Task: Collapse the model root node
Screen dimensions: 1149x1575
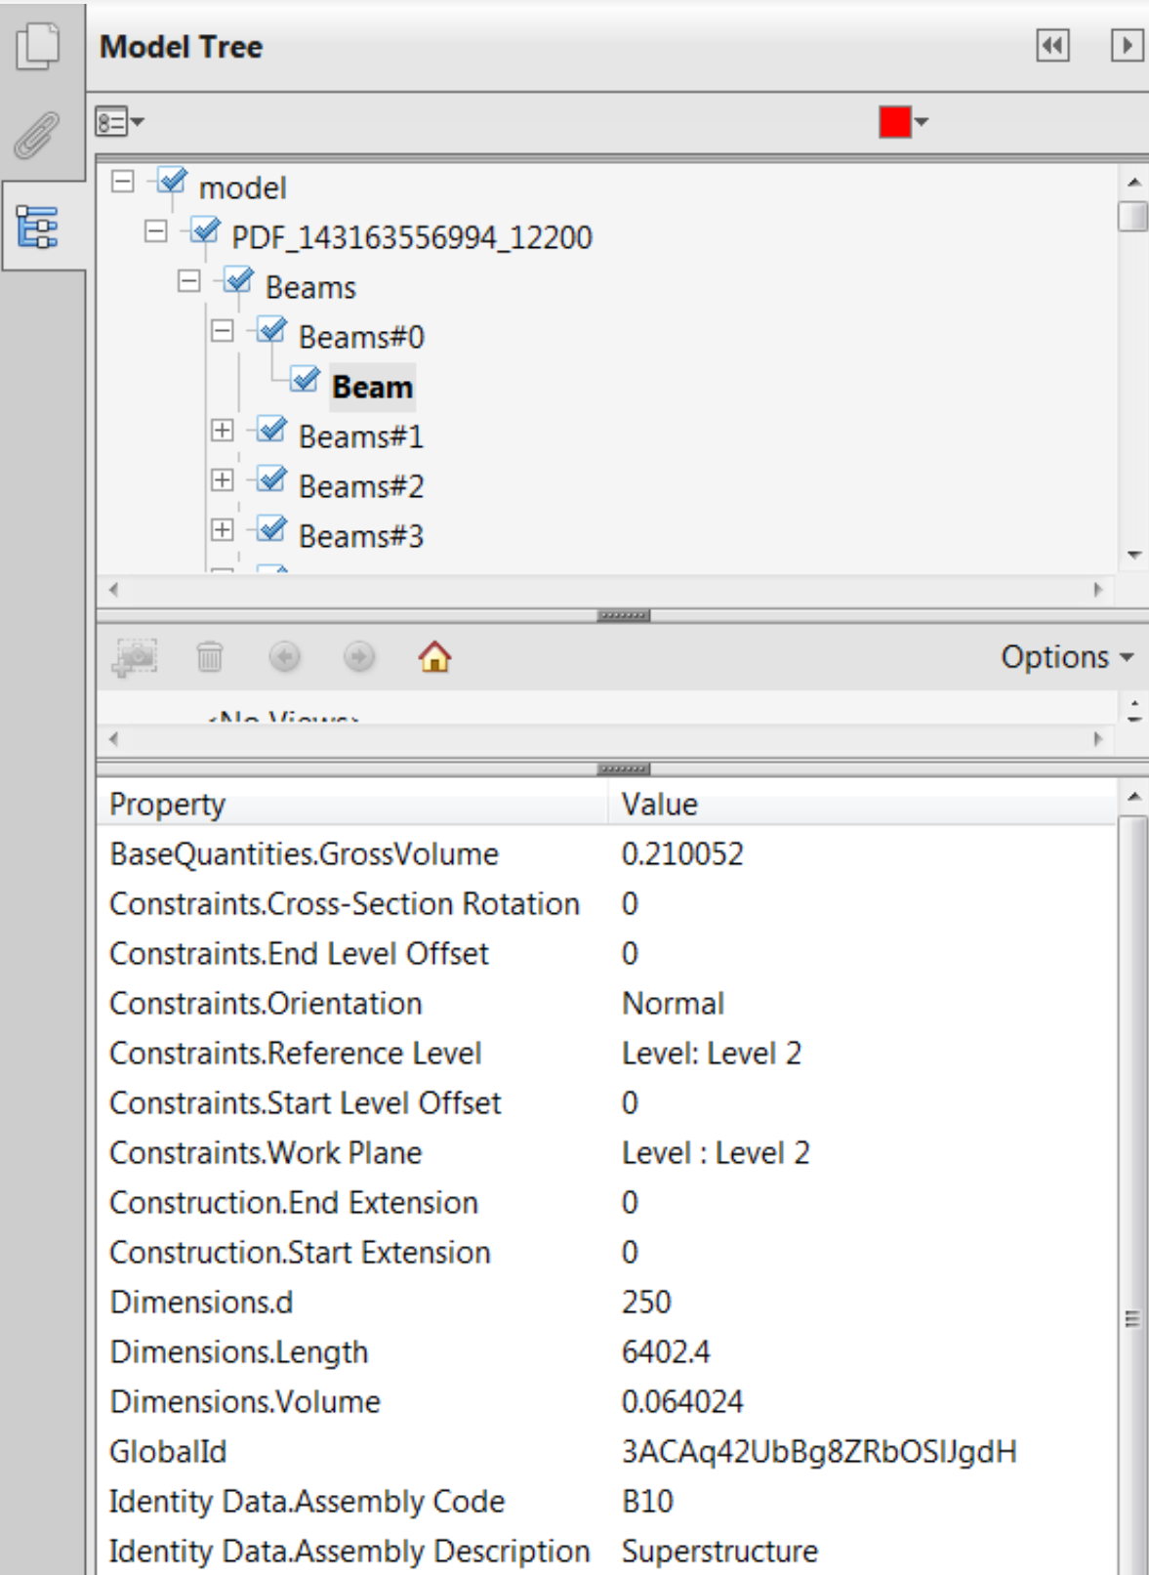Action: tap(122, 182)
